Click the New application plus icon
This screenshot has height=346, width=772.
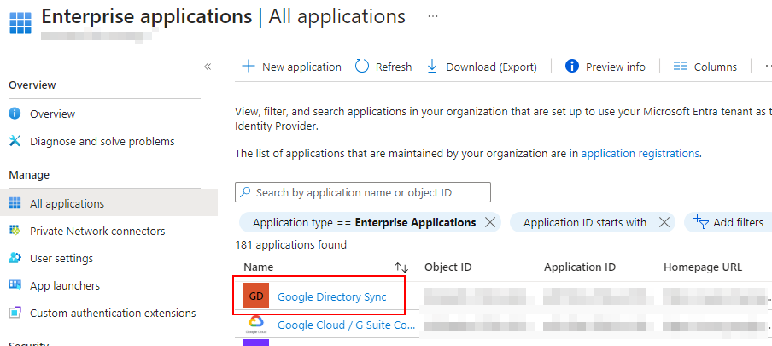(248, 67)
